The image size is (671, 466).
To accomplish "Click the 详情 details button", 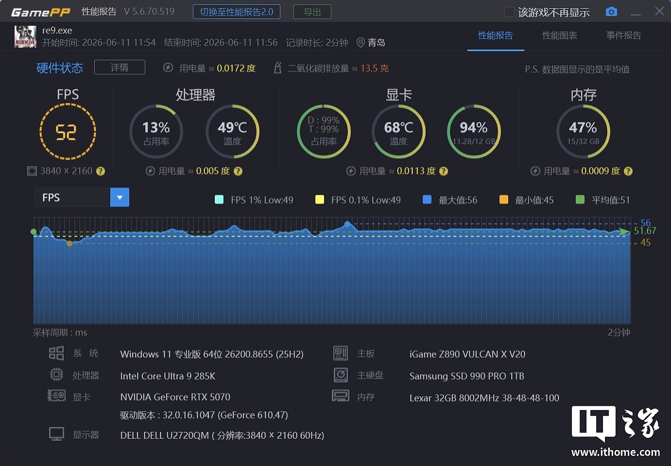I will pos(120,67).
